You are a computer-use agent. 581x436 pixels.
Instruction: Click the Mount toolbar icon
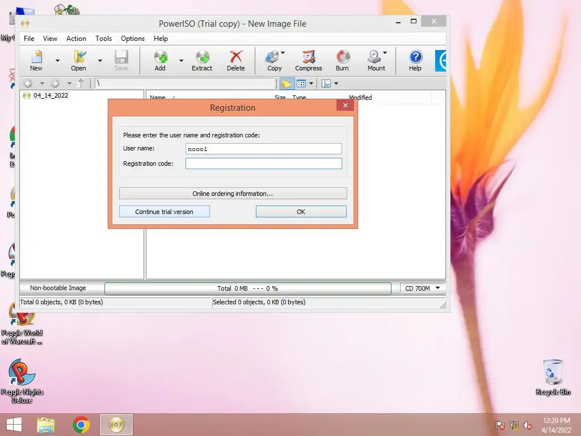[376, 60]
